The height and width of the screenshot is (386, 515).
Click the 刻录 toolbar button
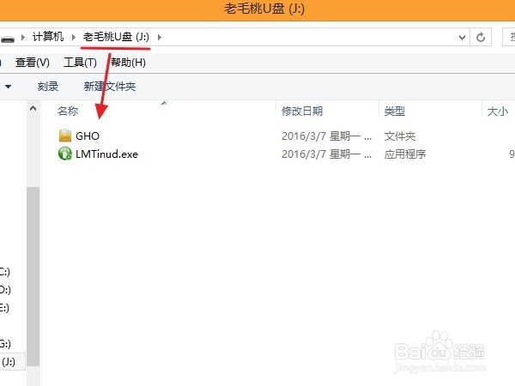pyautogui.click(x=48, y=87)
